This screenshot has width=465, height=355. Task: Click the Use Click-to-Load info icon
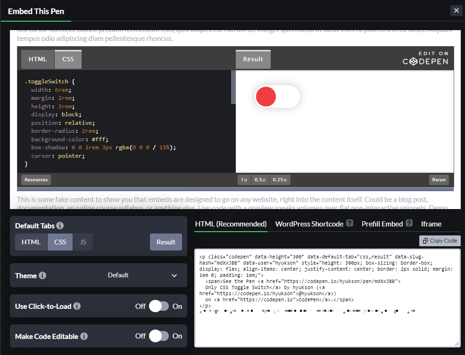click(x=77, y=306)
